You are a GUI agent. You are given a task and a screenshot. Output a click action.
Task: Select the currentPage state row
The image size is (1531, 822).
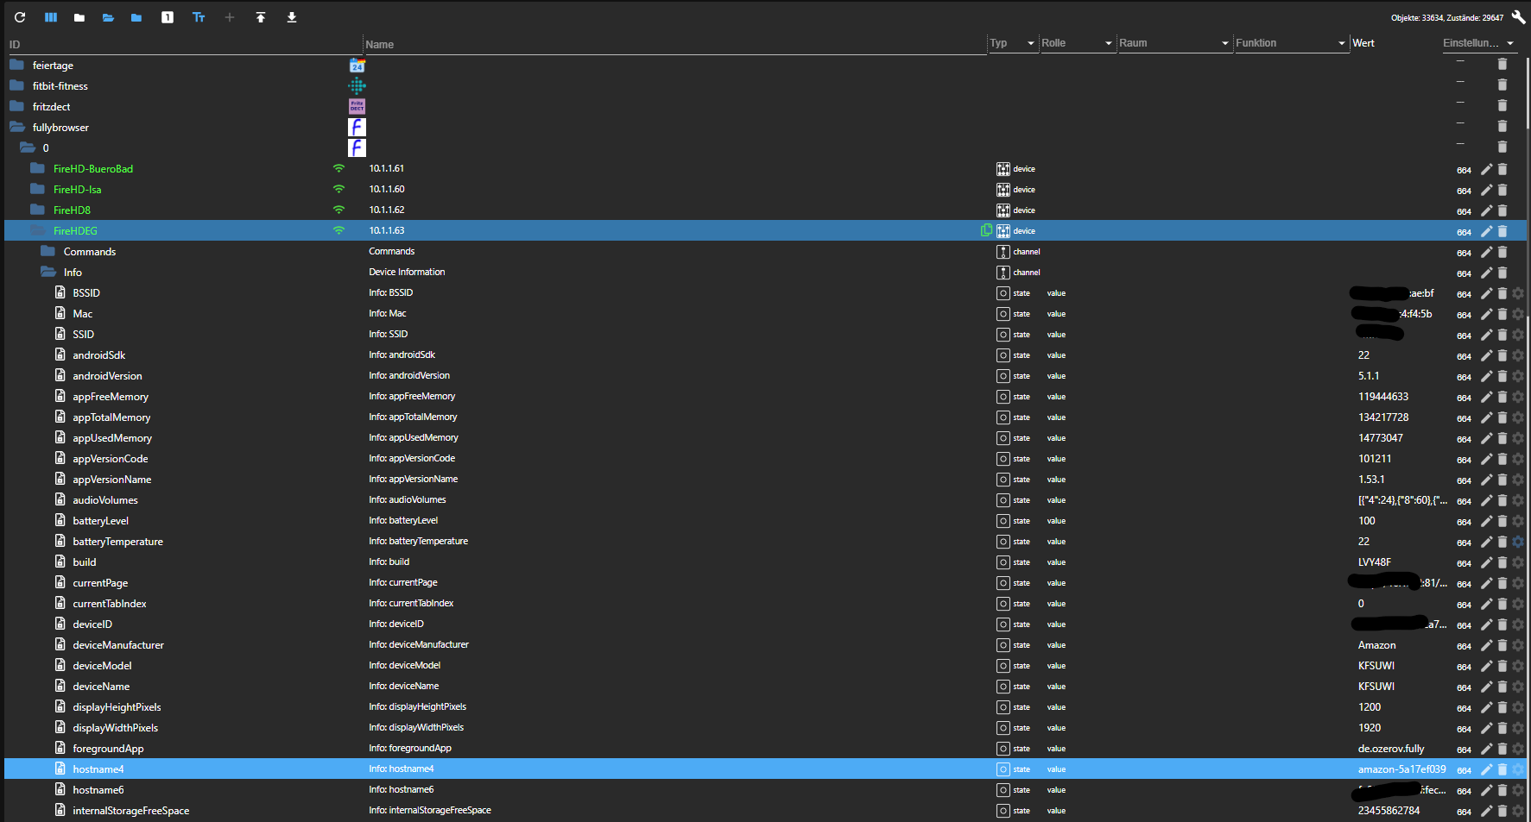[x=765, y=582]
